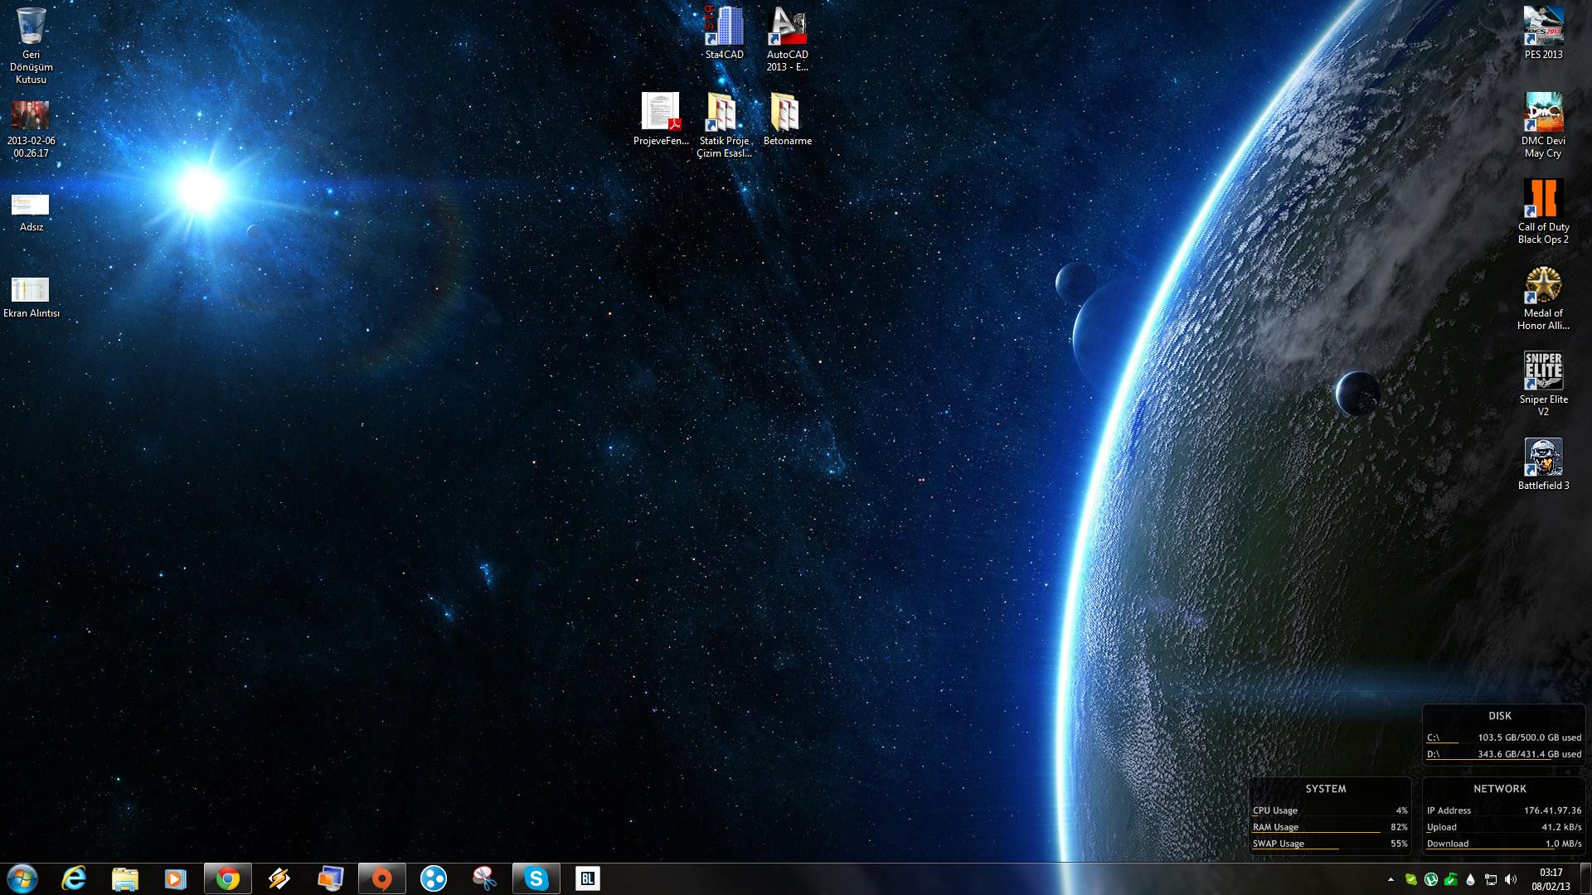Open the Statik Proje Çizim Esasları folder
This screenshot has height=895, width=1592.
[725, 124]
